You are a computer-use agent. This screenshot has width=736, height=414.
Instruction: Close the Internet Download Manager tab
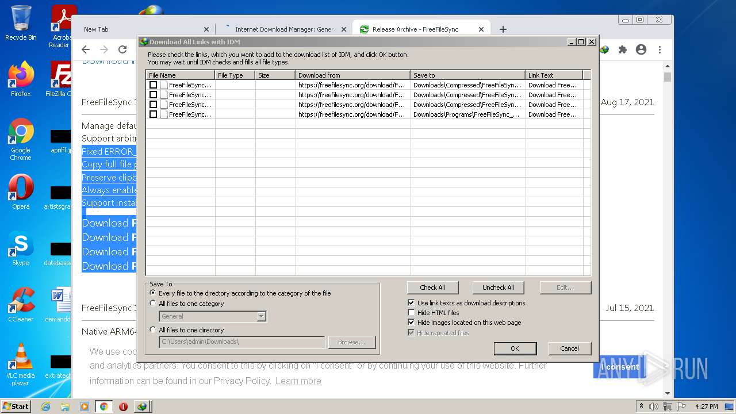343,29
